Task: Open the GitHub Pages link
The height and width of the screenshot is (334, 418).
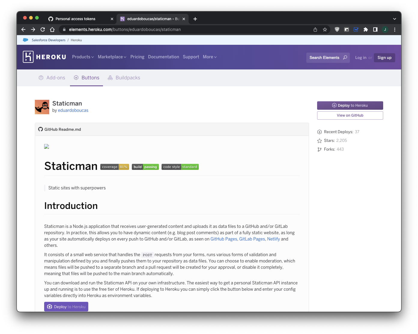Action: [x=224, y=239]
